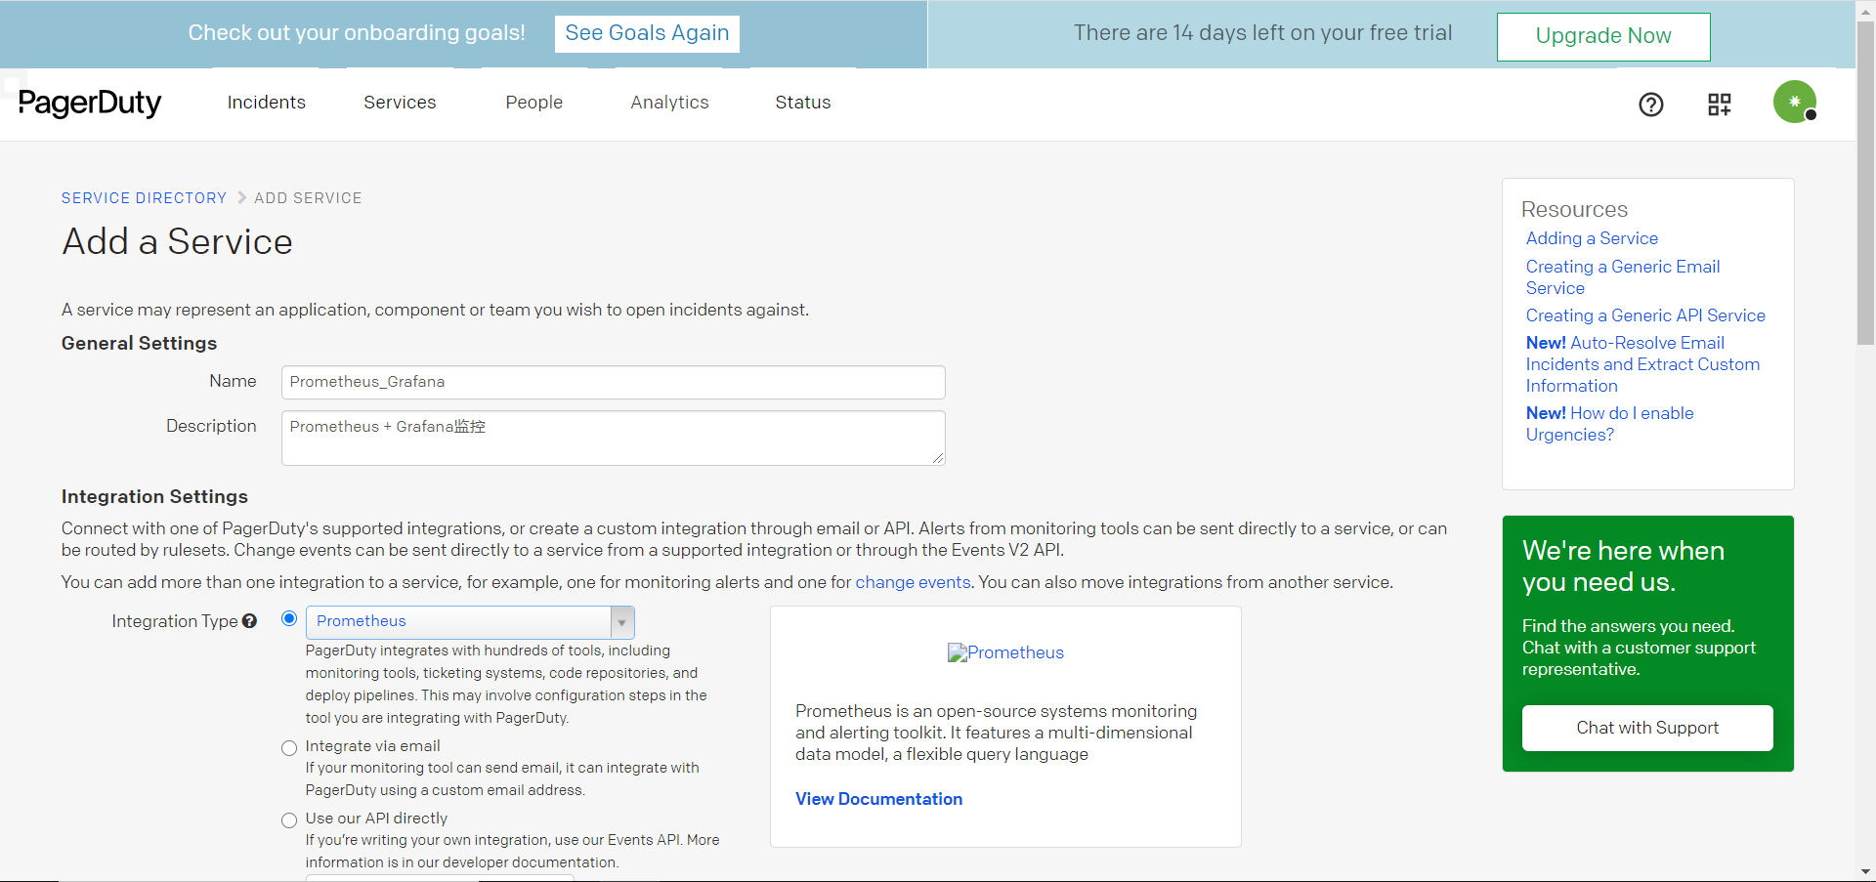
Task: Open Adding a Service resource link
Action: (x=1592, y=238)
